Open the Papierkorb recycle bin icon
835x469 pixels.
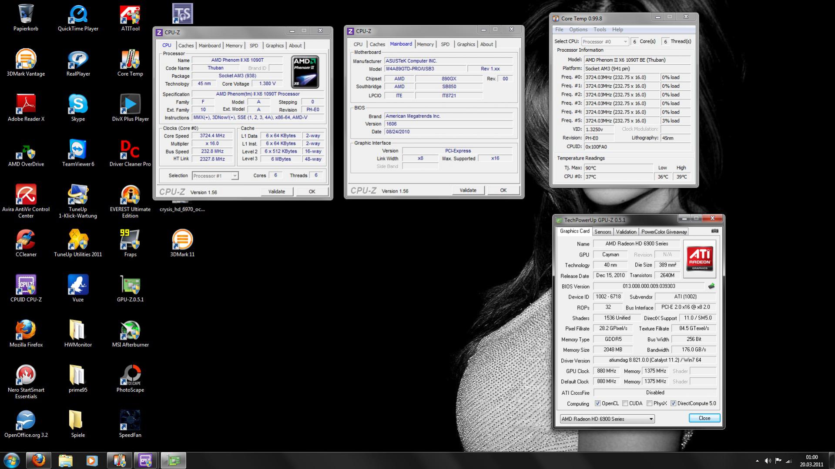tap(26, 17)
